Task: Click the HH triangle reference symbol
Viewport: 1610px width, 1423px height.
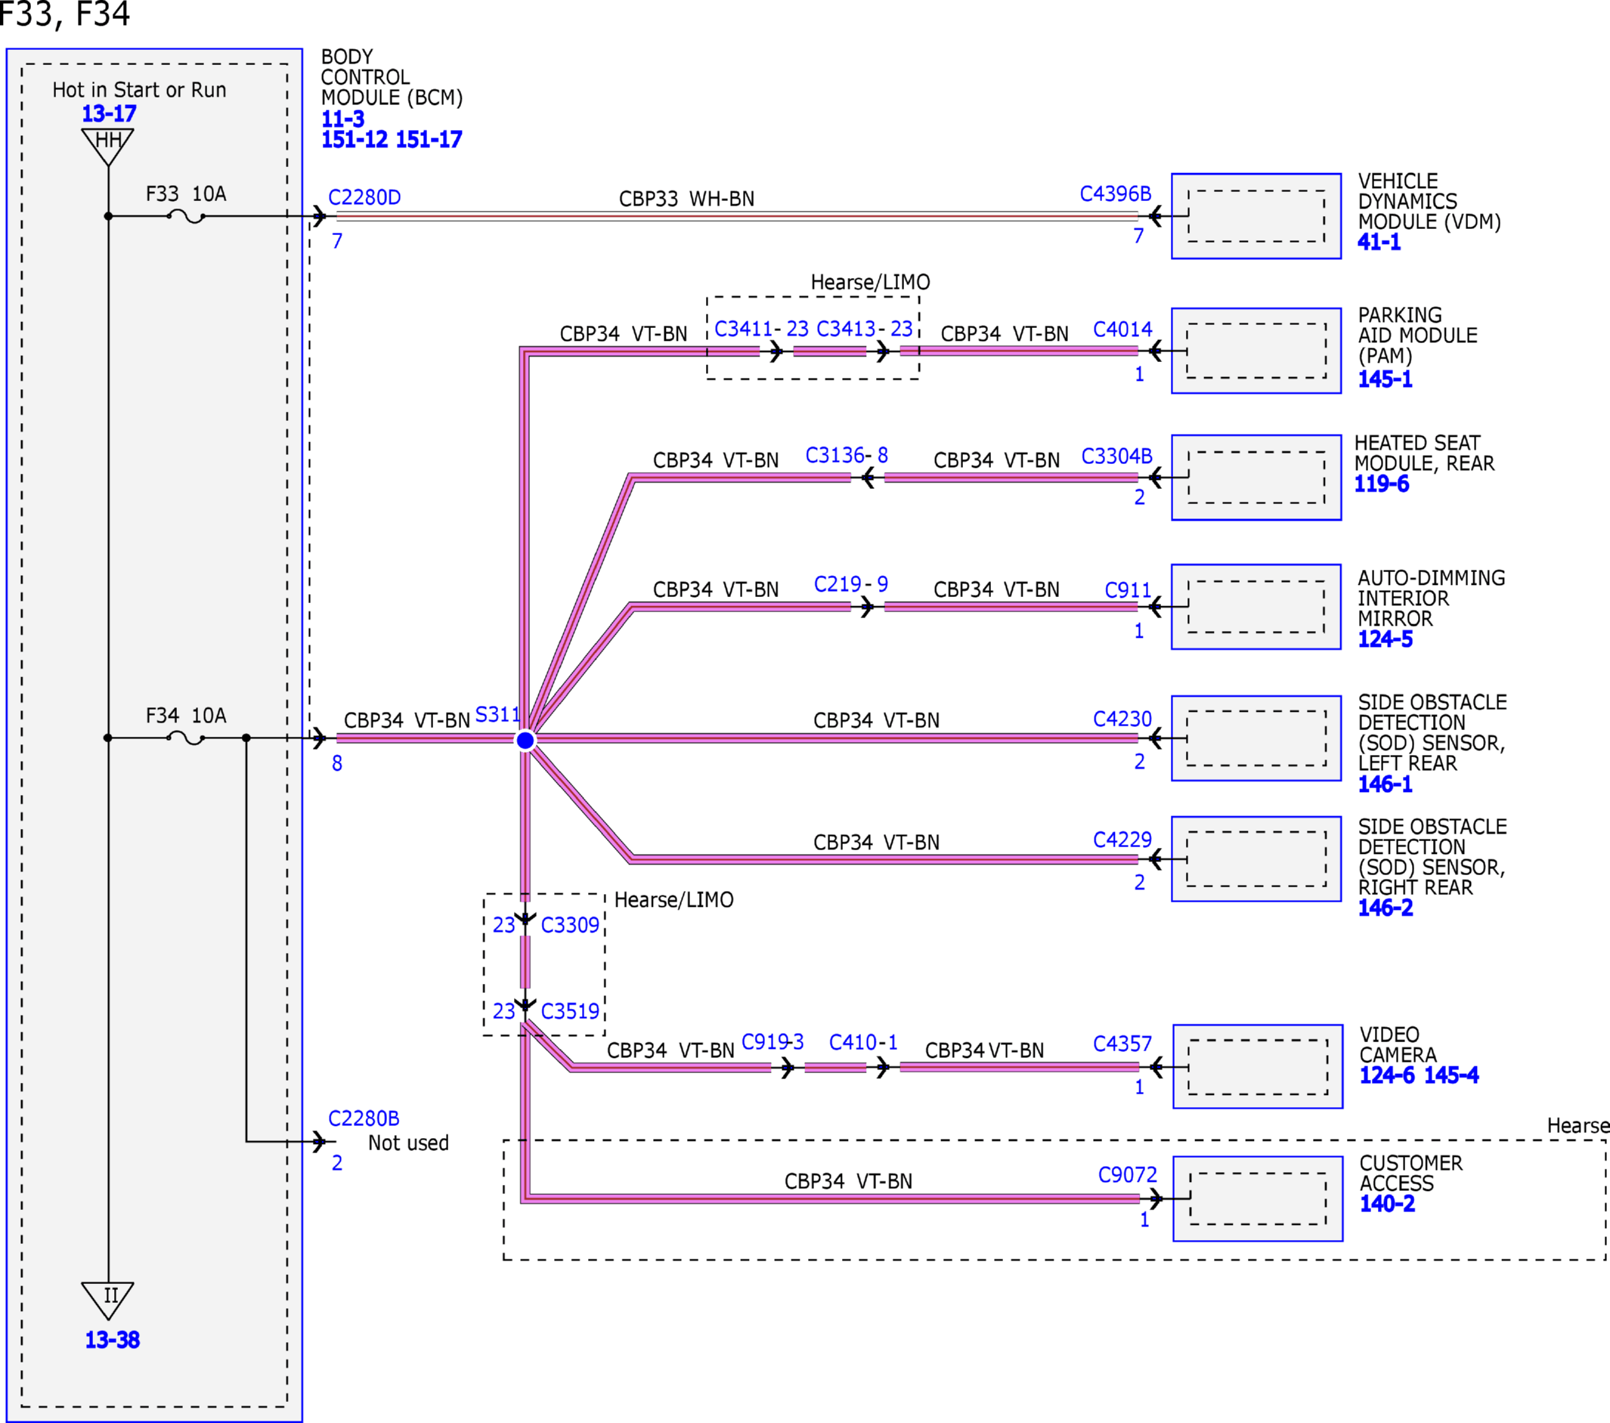Action: click(108, 147)
